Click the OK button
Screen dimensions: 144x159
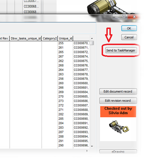click(x=129, y=28)
